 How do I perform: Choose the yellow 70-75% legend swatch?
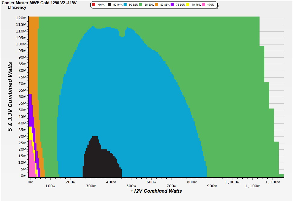click(x=188, y=5)
